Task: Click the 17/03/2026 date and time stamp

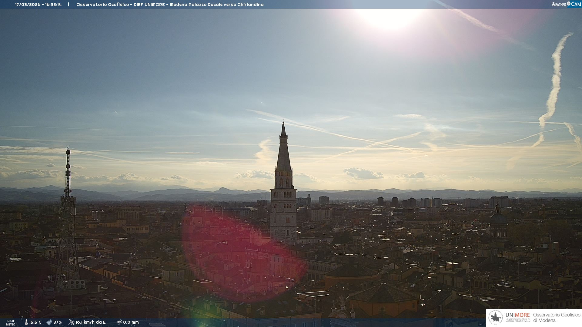Action: click(x=38, y=5)
